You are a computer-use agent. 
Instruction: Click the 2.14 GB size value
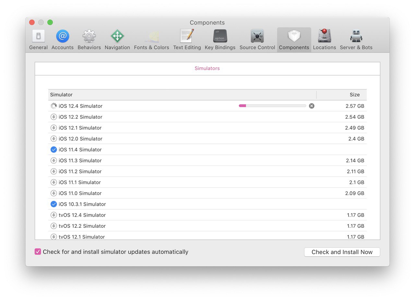(x=355, y=160)
